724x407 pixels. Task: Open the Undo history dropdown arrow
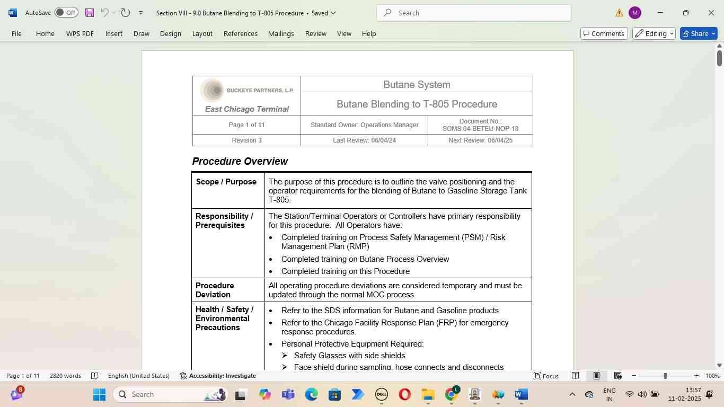[113, 13]
